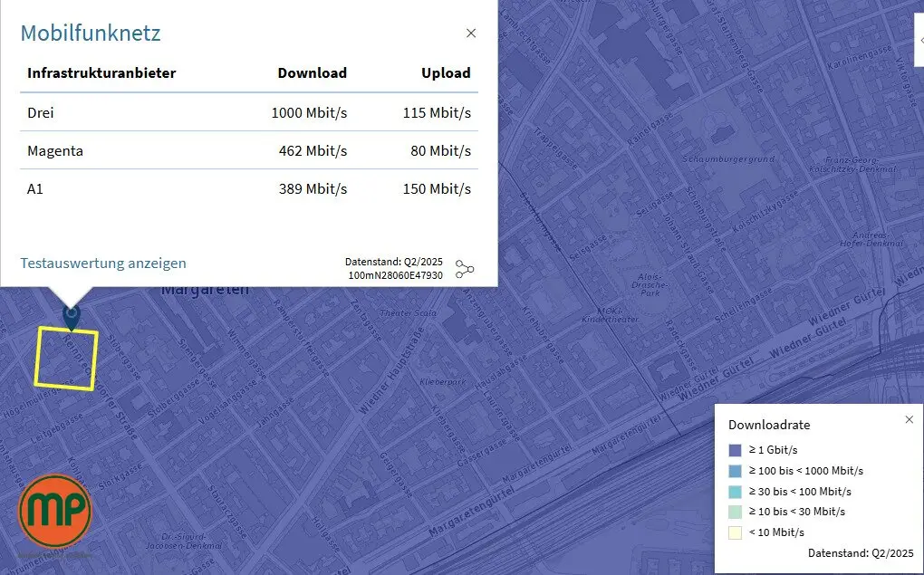The width and height of the screenshot is (924, 575).
Task: Click the 80 Mbit/s upload value
Action: click(x=441, y=151)
